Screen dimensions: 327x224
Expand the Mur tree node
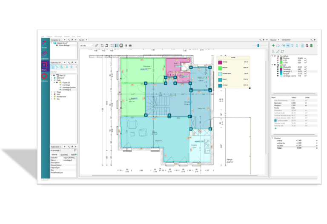tap(52, 94)
